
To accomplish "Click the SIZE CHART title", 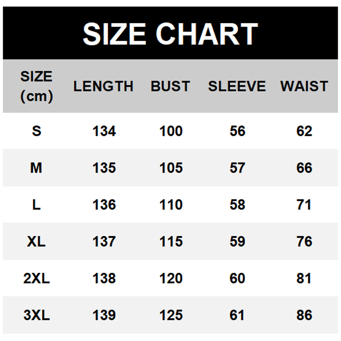I will 170,34.
